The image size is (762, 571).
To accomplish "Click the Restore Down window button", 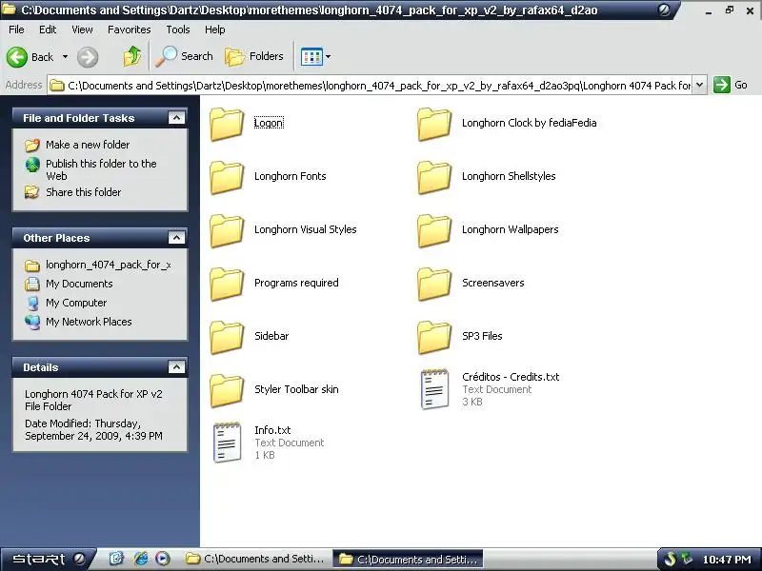I will (730, 10).
